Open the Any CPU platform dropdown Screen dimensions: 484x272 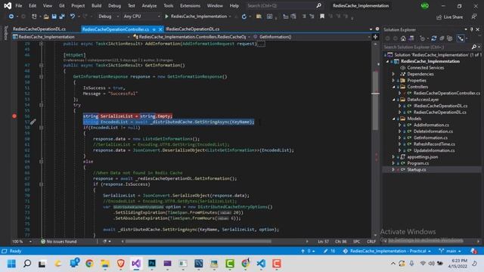point(141,17)
